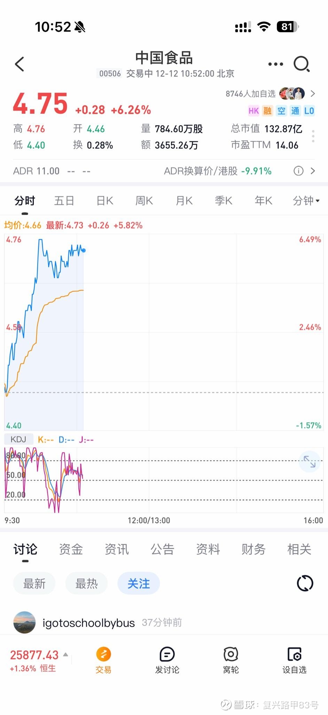Open igotoschoolbybus user avatar
The width and height of the screenshot is (328, 715).
pyautogui.click(x=24, y=623)
